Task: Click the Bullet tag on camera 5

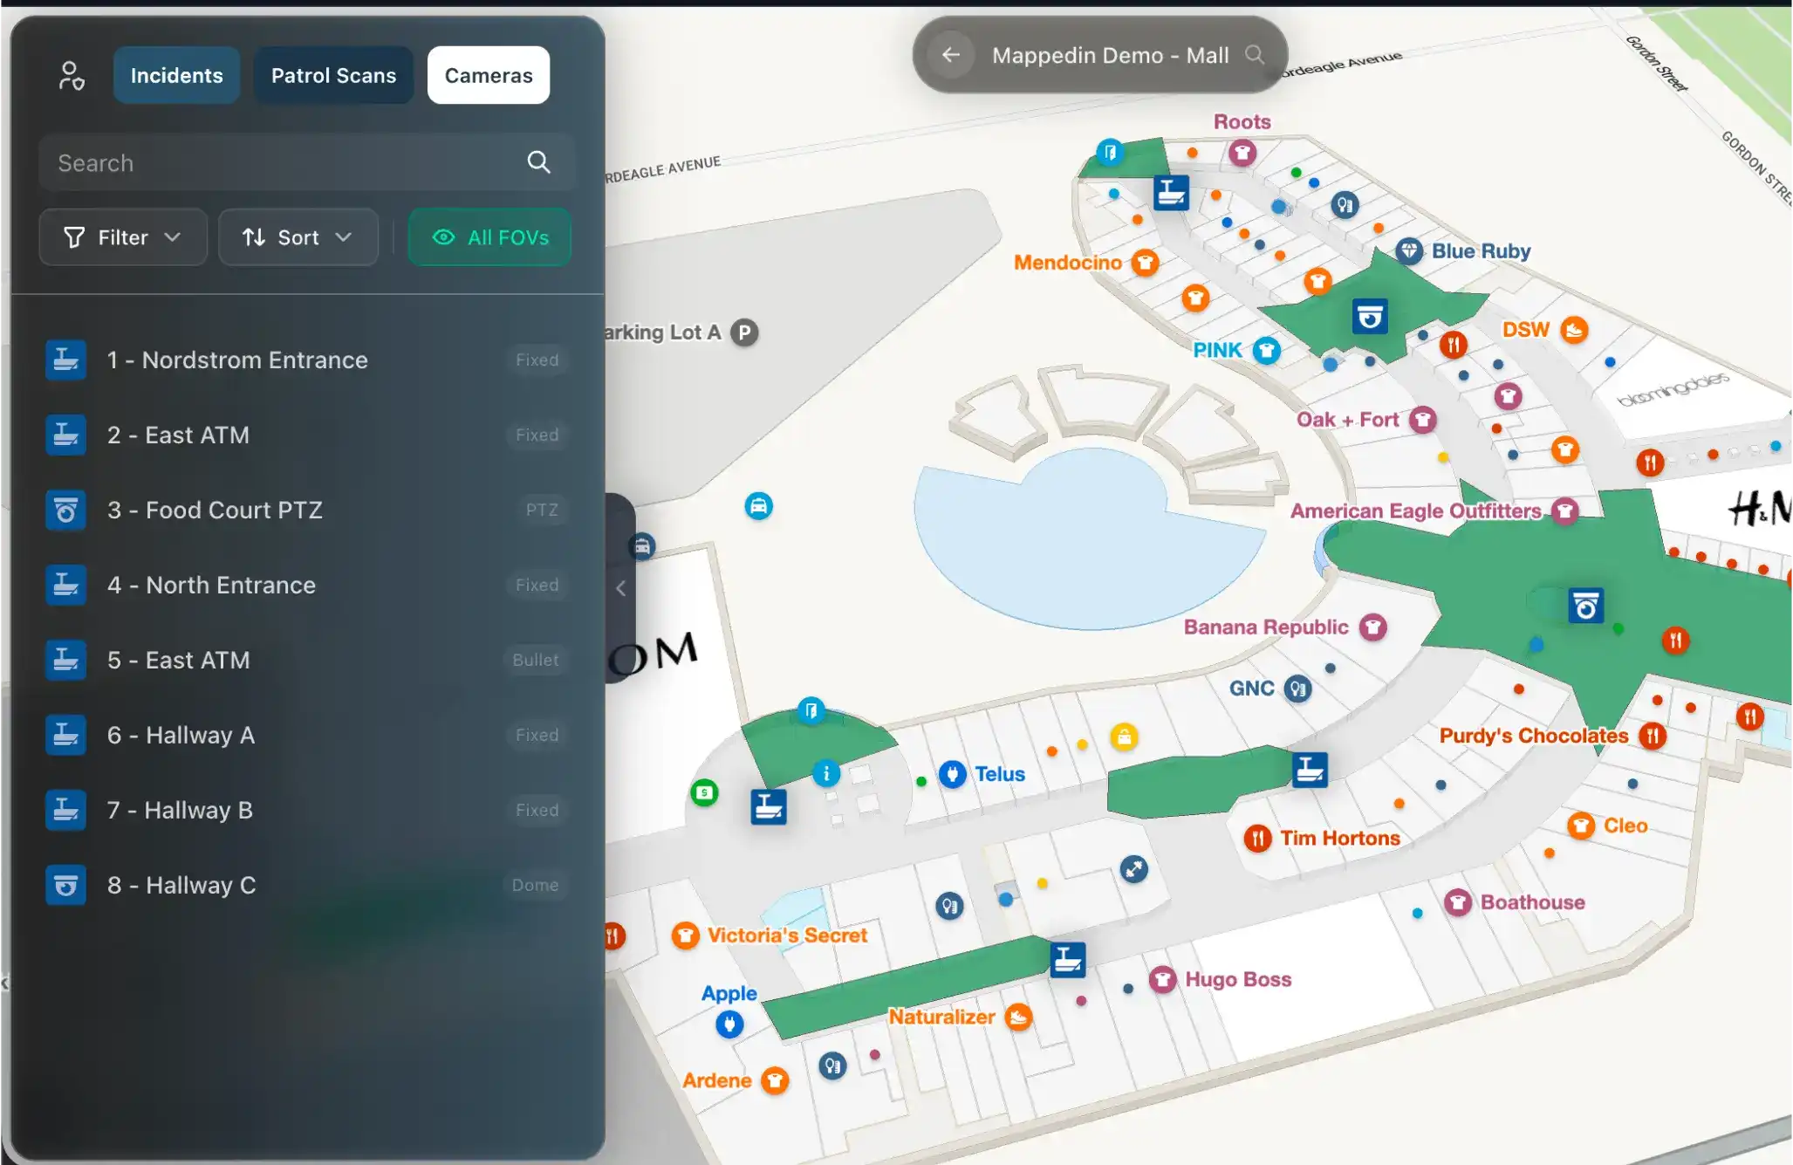Action: (536, 661)
